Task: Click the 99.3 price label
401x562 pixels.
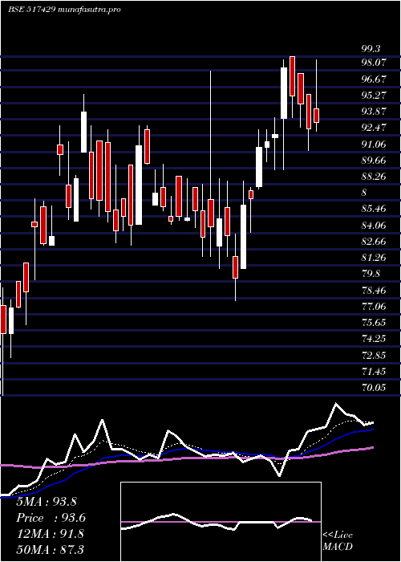Action: [371, 48]
